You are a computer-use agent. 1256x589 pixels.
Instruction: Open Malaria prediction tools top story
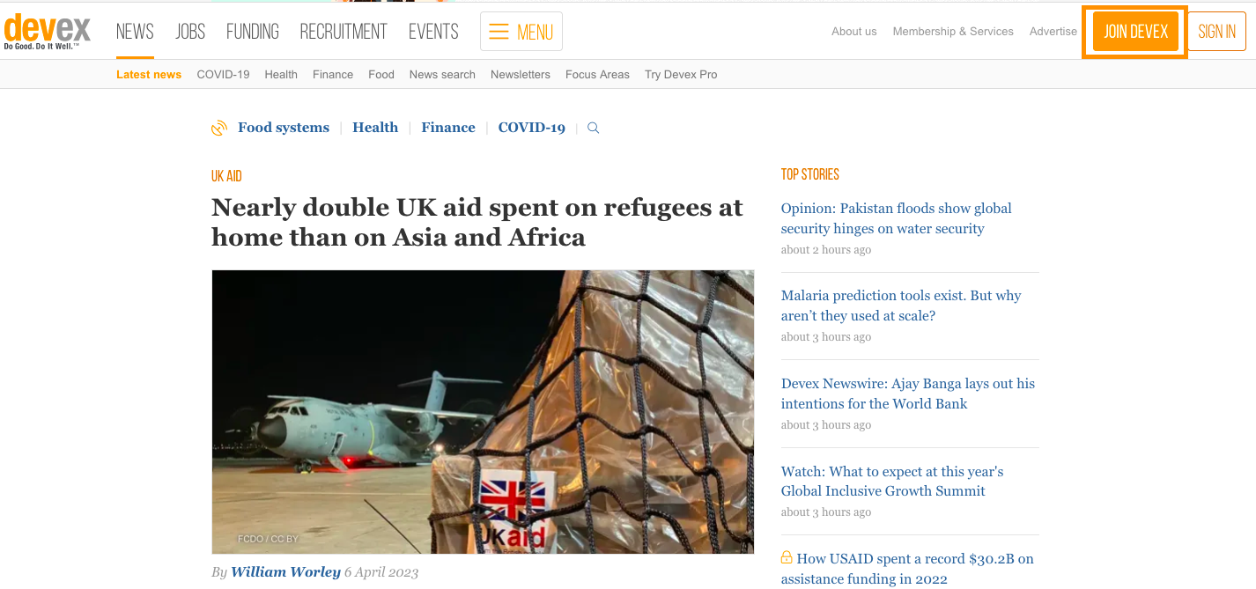[x=901, y=306]
